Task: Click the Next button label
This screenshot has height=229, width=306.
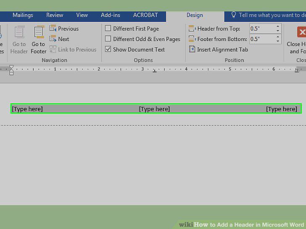Action: [63, 39]
